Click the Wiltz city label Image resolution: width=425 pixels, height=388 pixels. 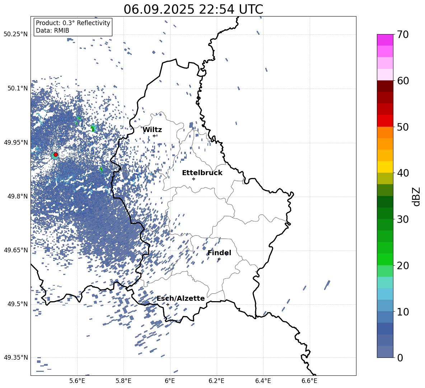[x=152, y=130]
